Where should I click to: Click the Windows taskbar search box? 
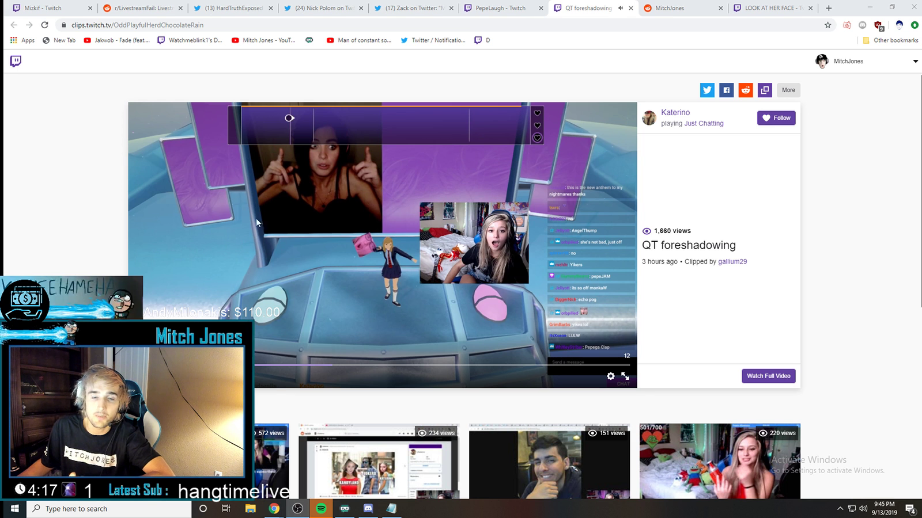pos(109,509)
